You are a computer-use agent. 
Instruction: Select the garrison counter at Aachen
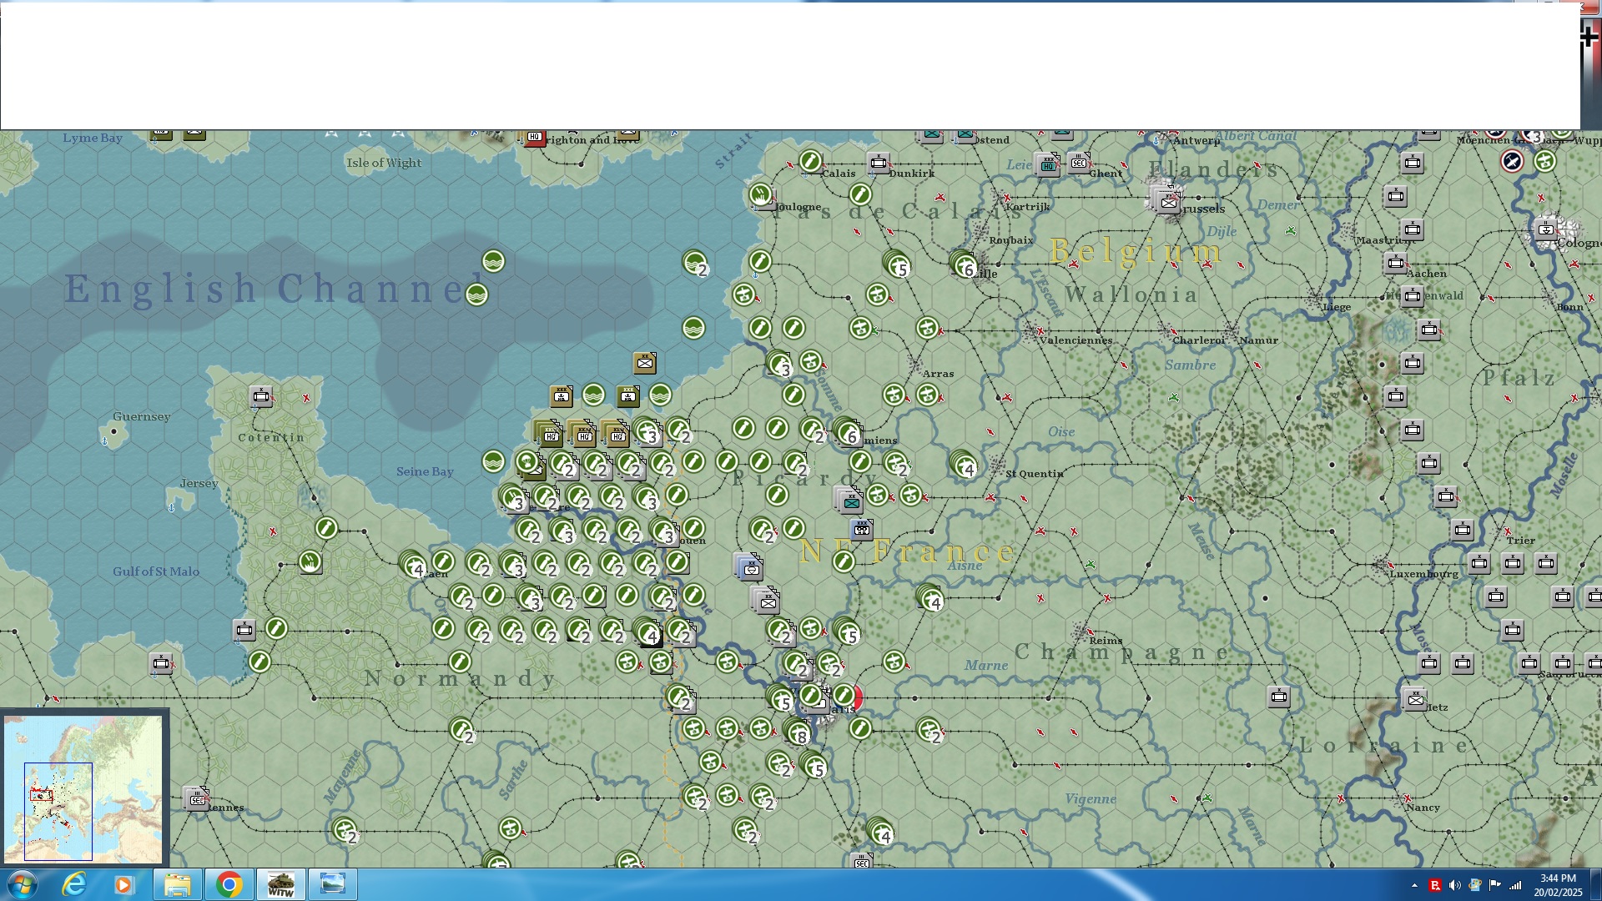(1396, 264)
